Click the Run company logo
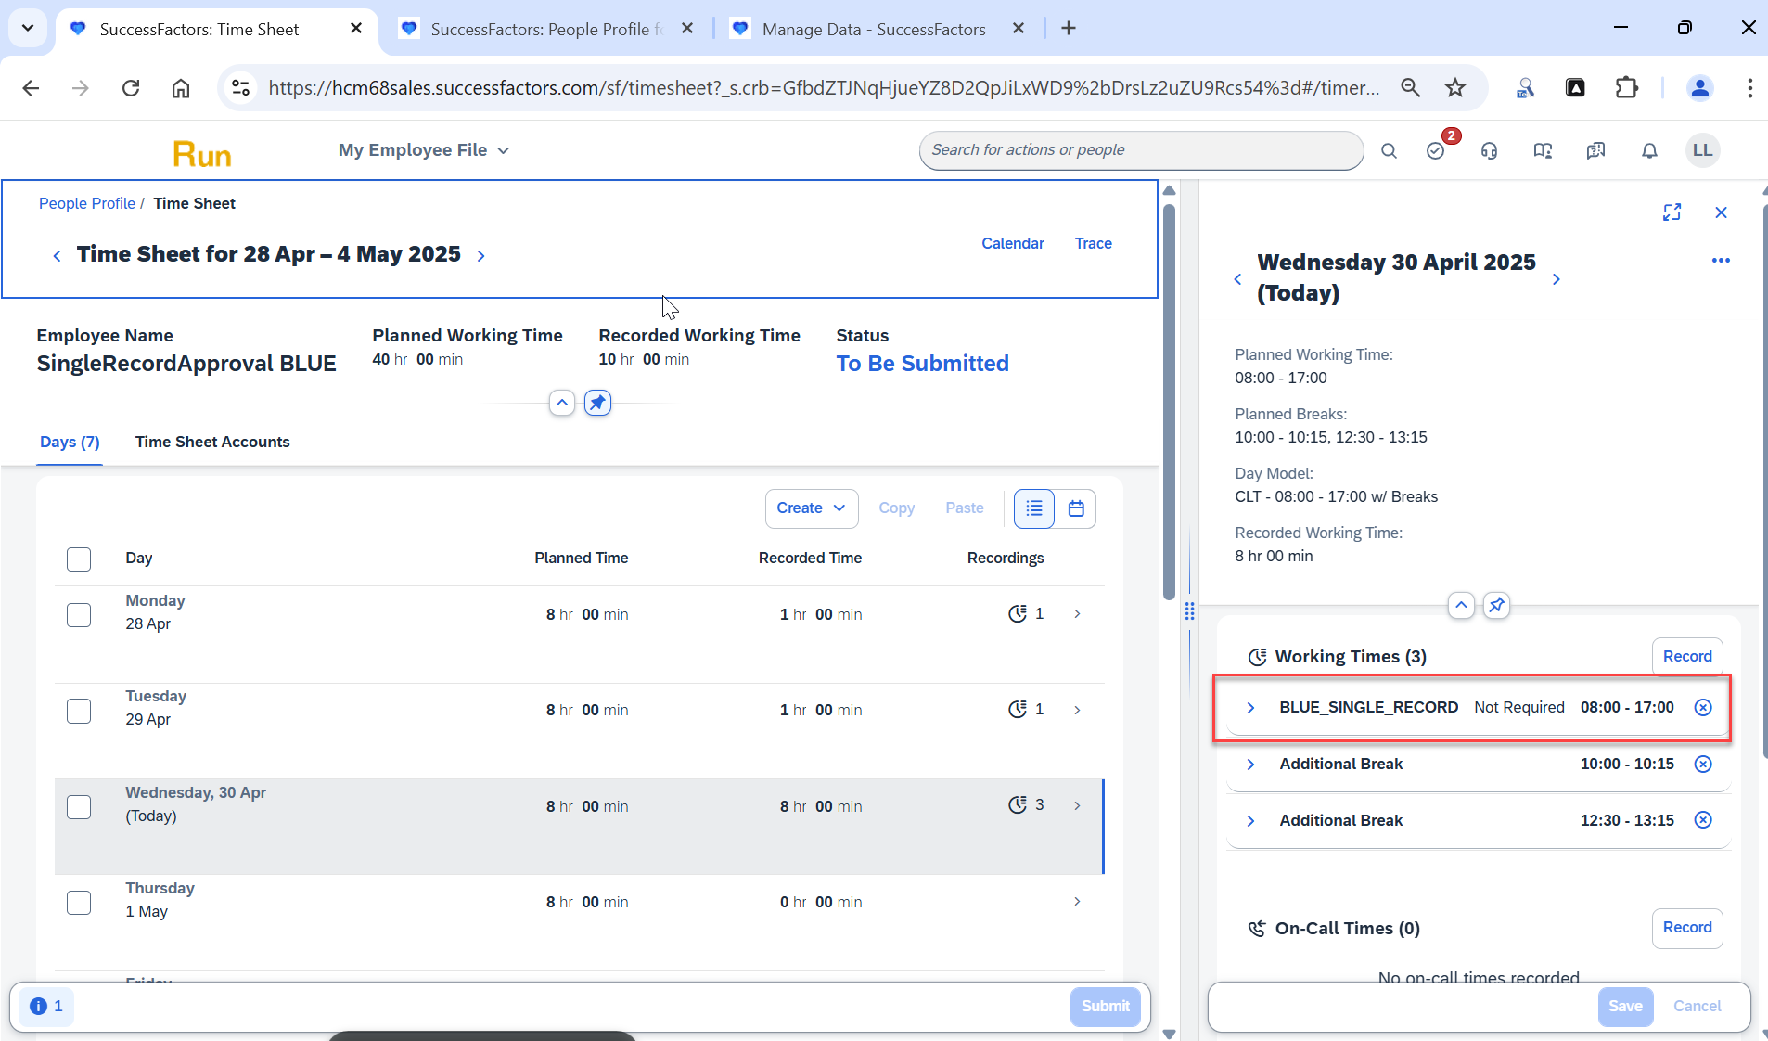1768x1041 pixels. click(x=201, y=153)
